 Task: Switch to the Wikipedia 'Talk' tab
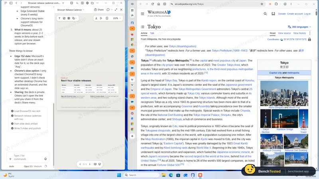tap(152, 33)
